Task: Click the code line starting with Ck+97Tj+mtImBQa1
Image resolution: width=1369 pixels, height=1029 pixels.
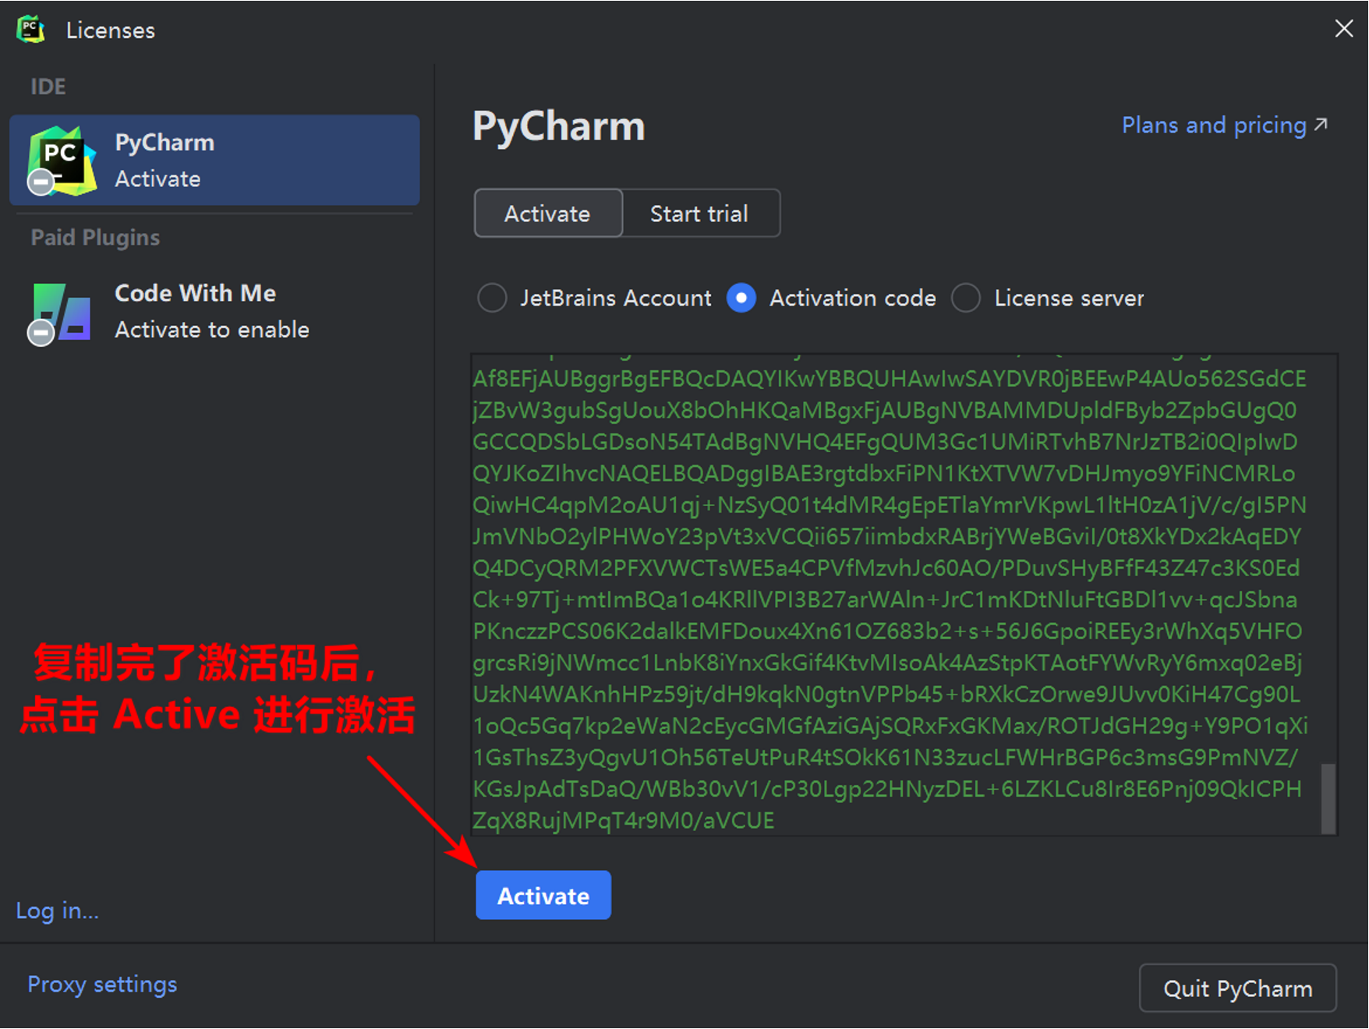Action: (886, 599)
